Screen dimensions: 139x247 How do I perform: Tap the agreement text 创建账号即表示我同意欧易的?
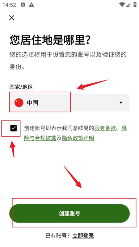(59, 128)
